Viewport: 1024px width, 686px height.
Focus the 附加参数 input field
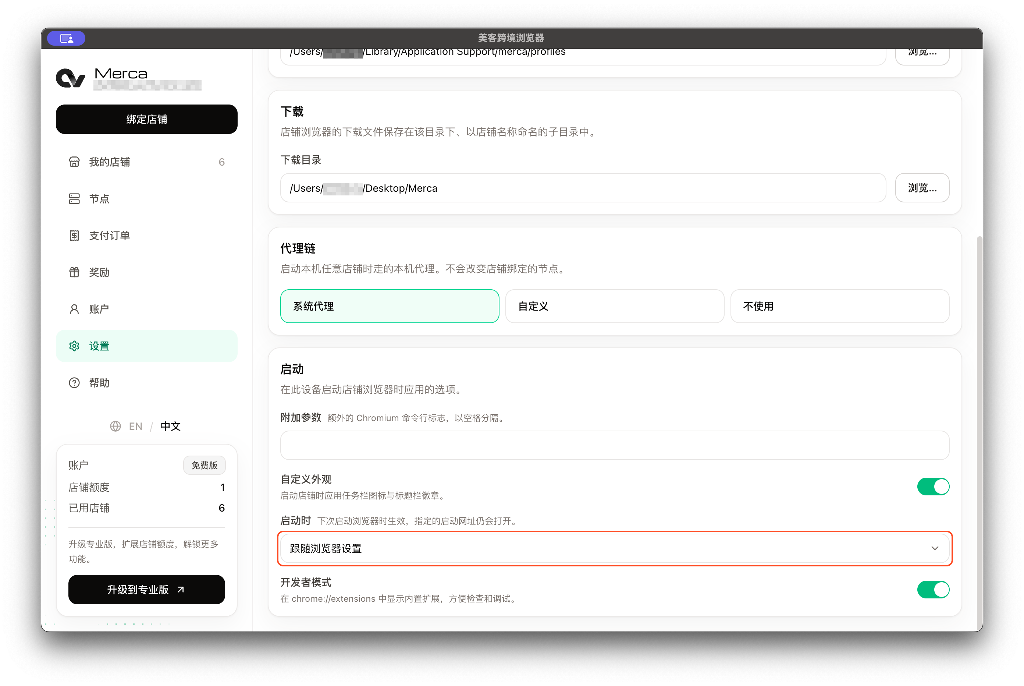click(615, 445)
